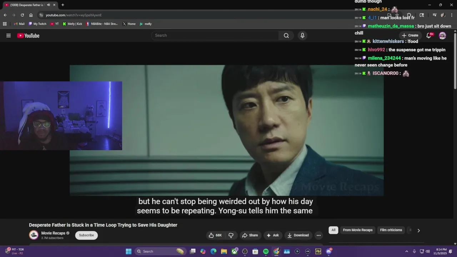The width and height of the screenshot is (457, 257).
Task: Open a new browser tab
Action: point(63,5)
